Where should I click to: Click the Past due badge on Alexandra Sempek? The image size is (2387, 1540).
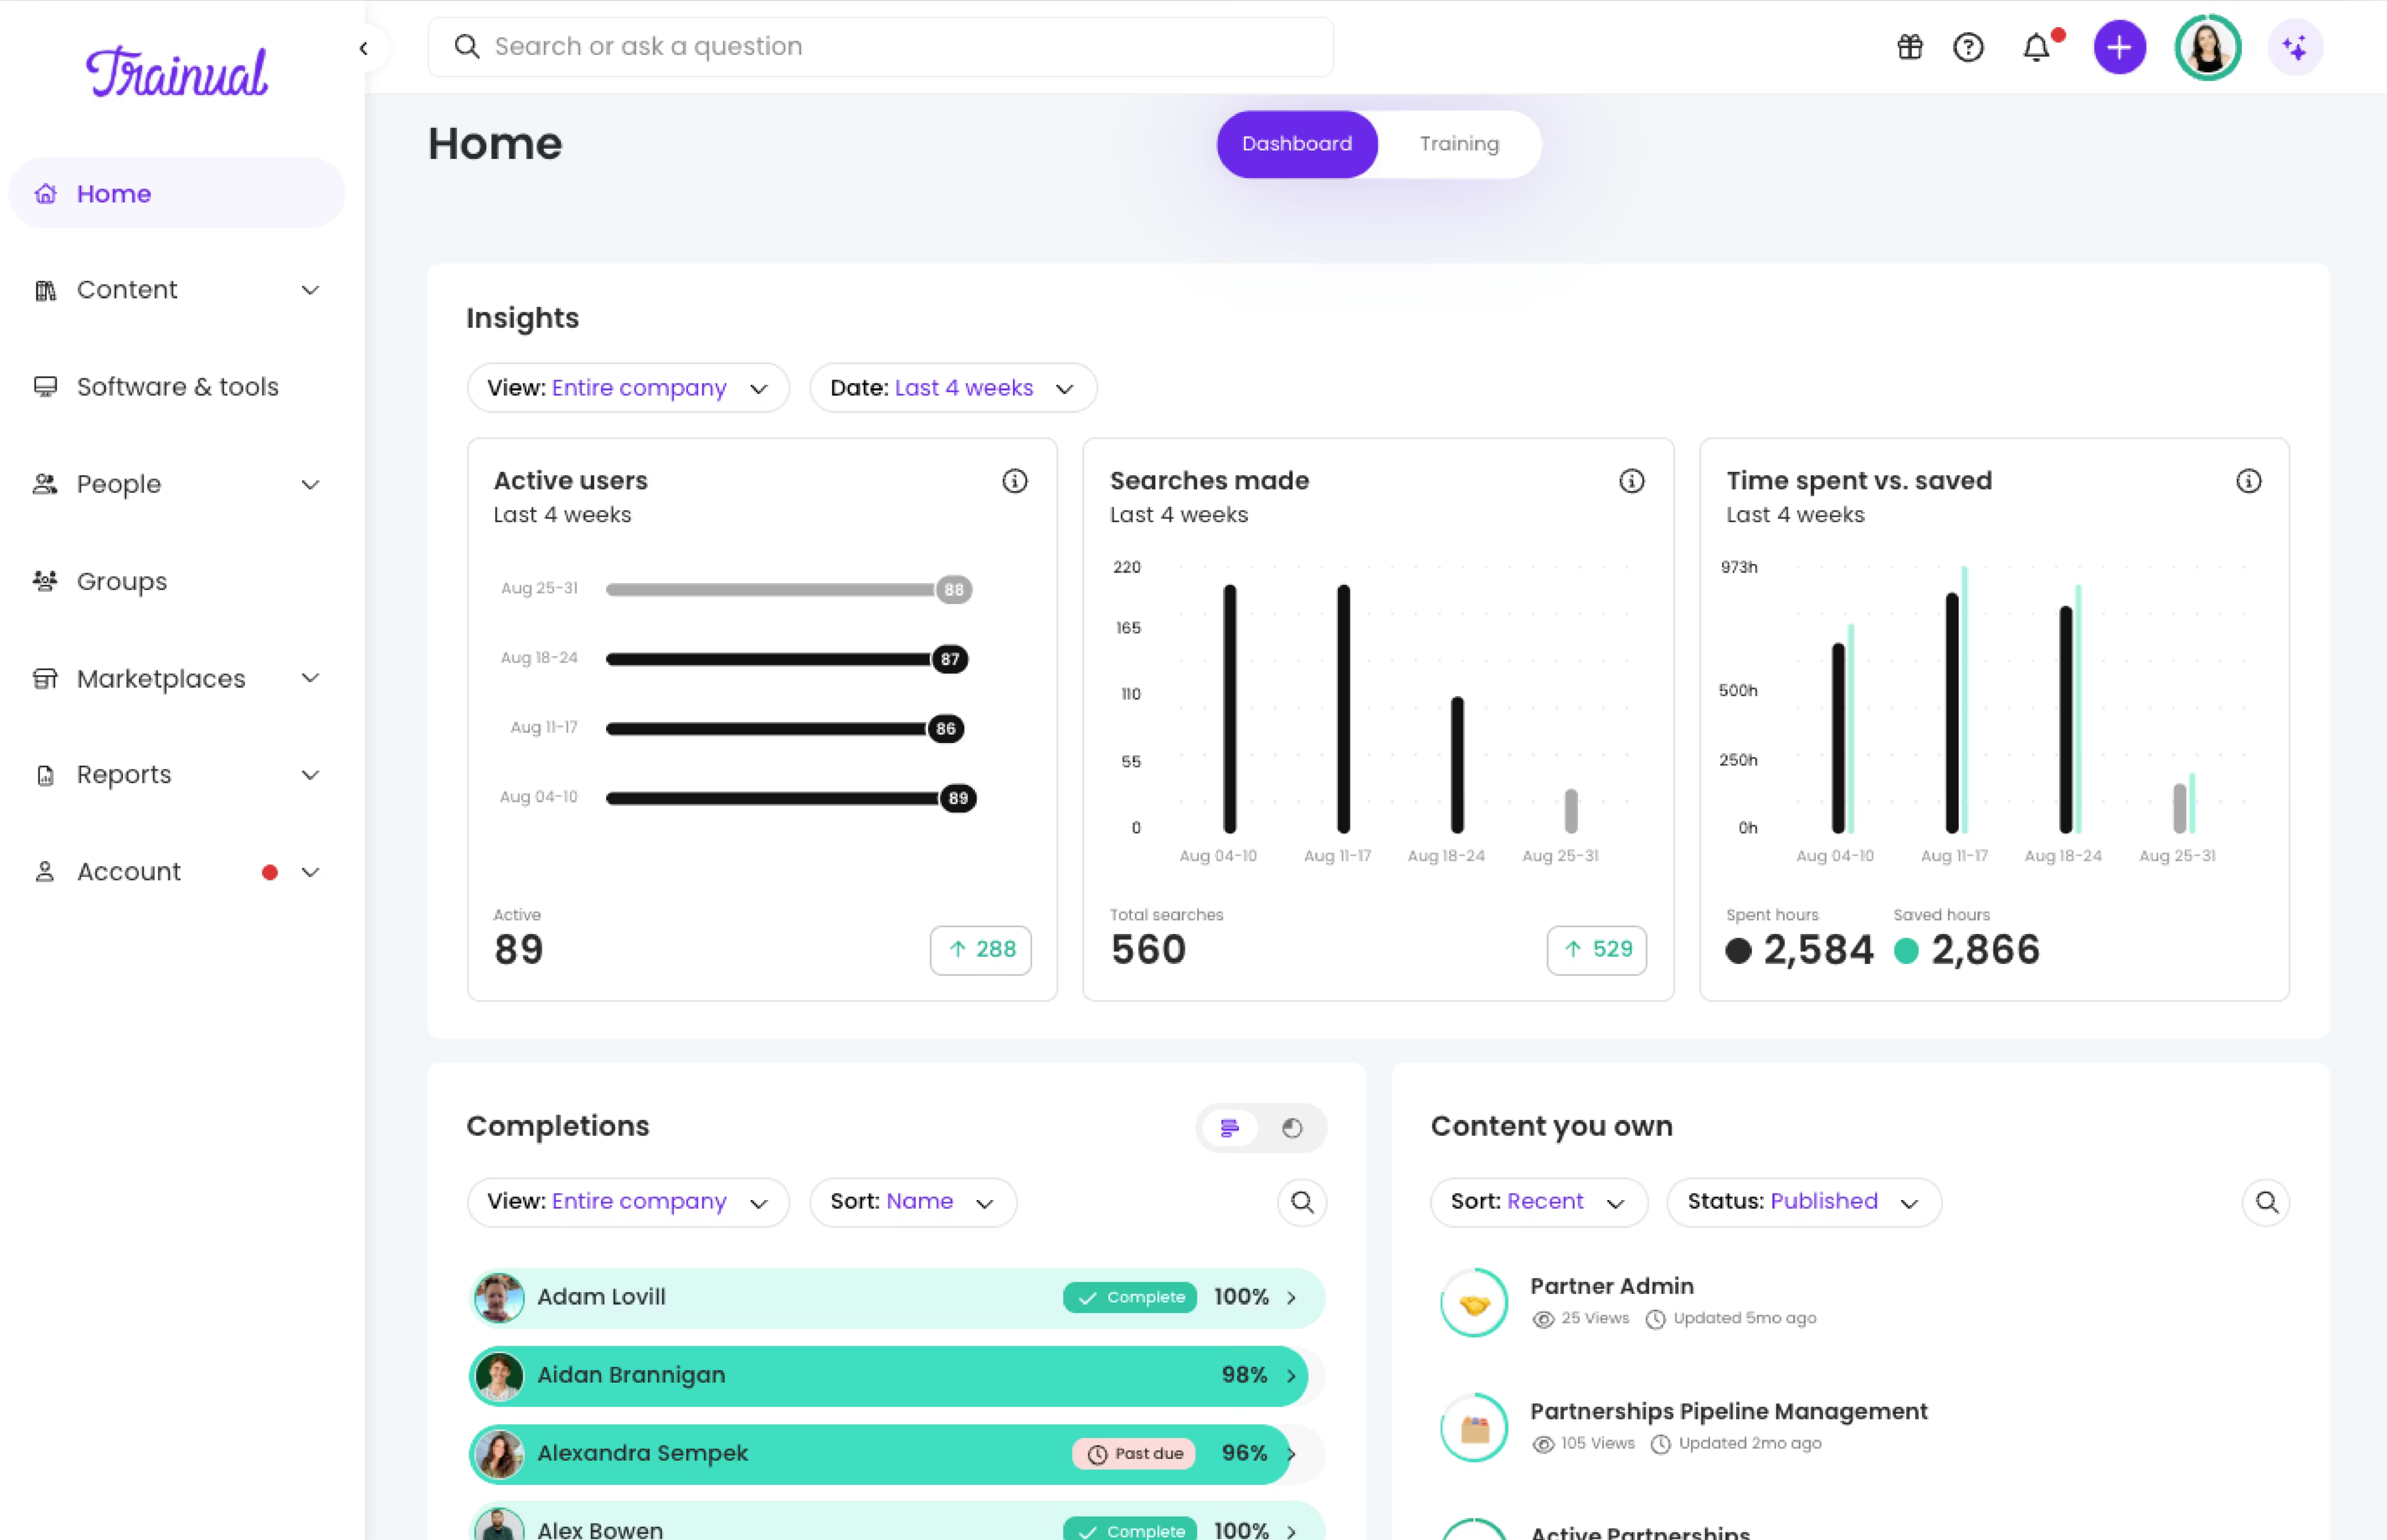pos(1134,1454)
